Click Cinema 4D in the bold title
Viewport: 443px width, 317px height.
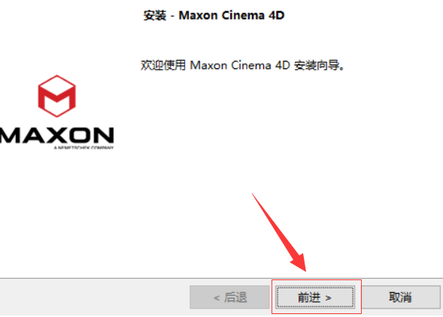coord(253,15)
